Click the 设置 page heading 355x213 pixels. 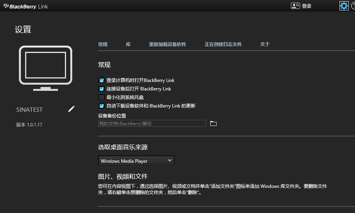(x=23, y=29)
